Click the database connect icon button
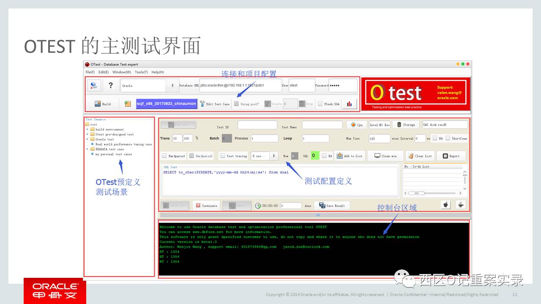Viewport: 541px width, 304px height. point(94,85)
